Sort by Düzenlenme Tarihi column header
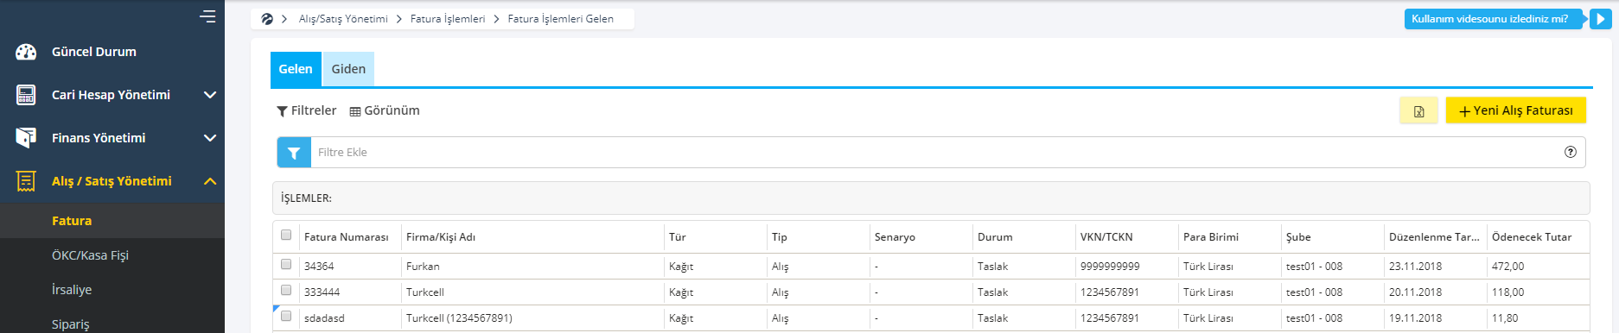 tap(1434, 237)
